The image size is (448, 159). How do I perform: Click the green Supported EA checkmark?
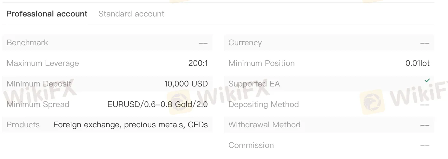[x=427, y=80]
